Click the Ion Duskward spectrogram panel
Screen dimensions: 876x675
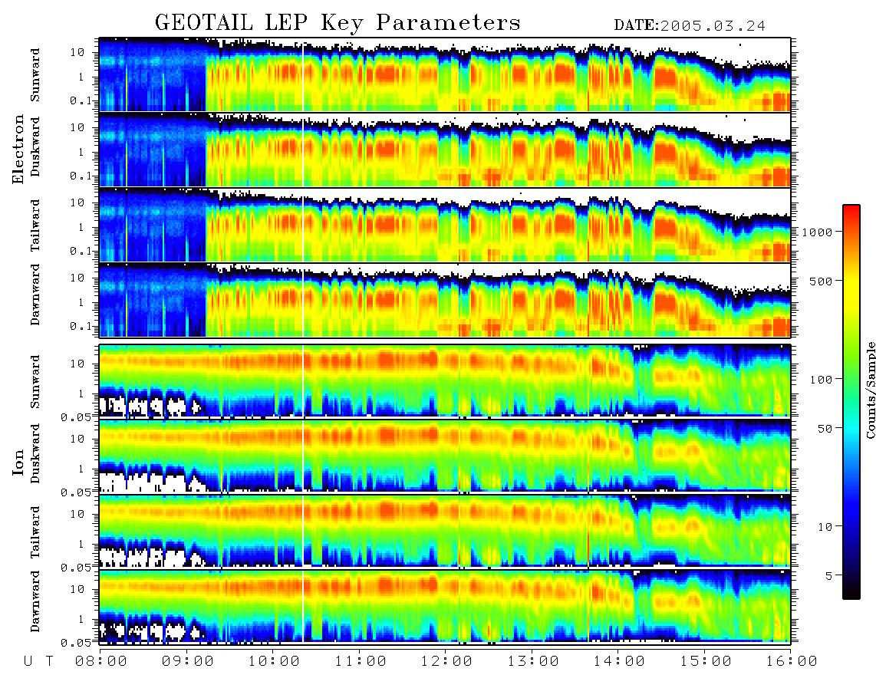click(445, 456)
